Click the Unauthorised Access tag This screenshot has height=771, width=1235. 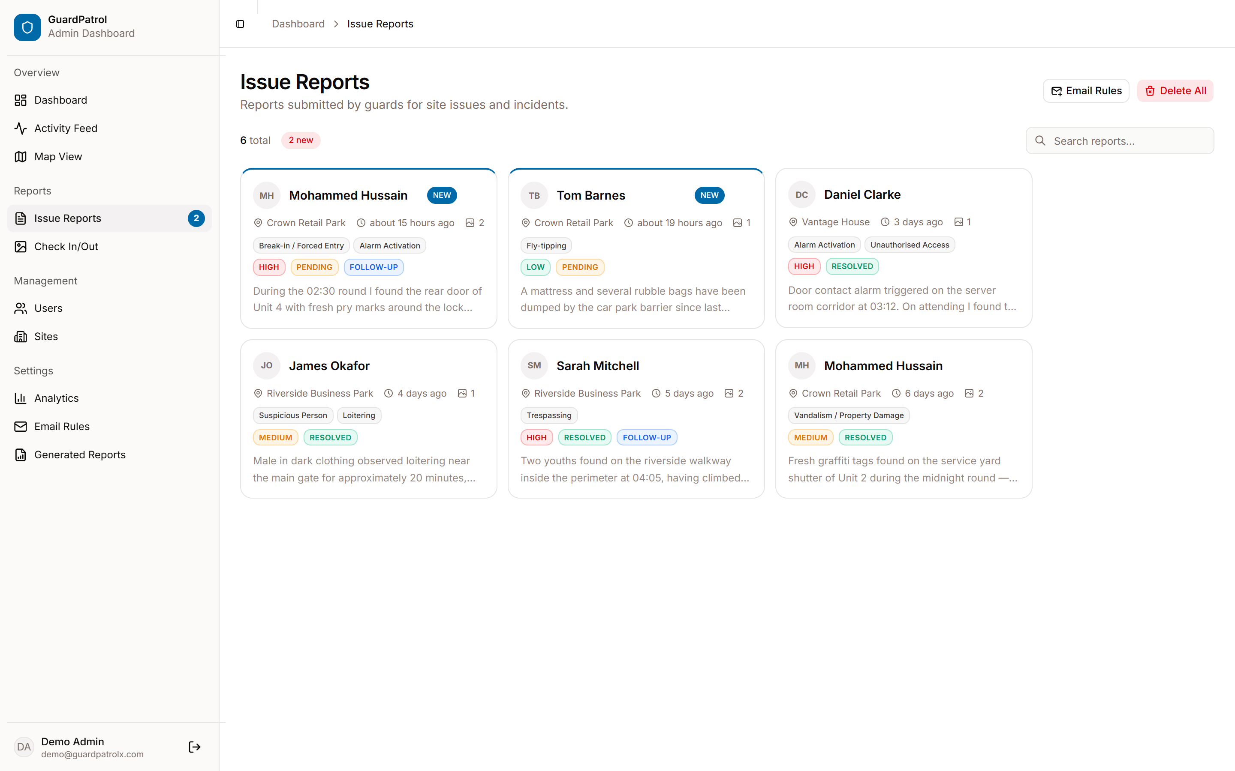pos(910,245)
